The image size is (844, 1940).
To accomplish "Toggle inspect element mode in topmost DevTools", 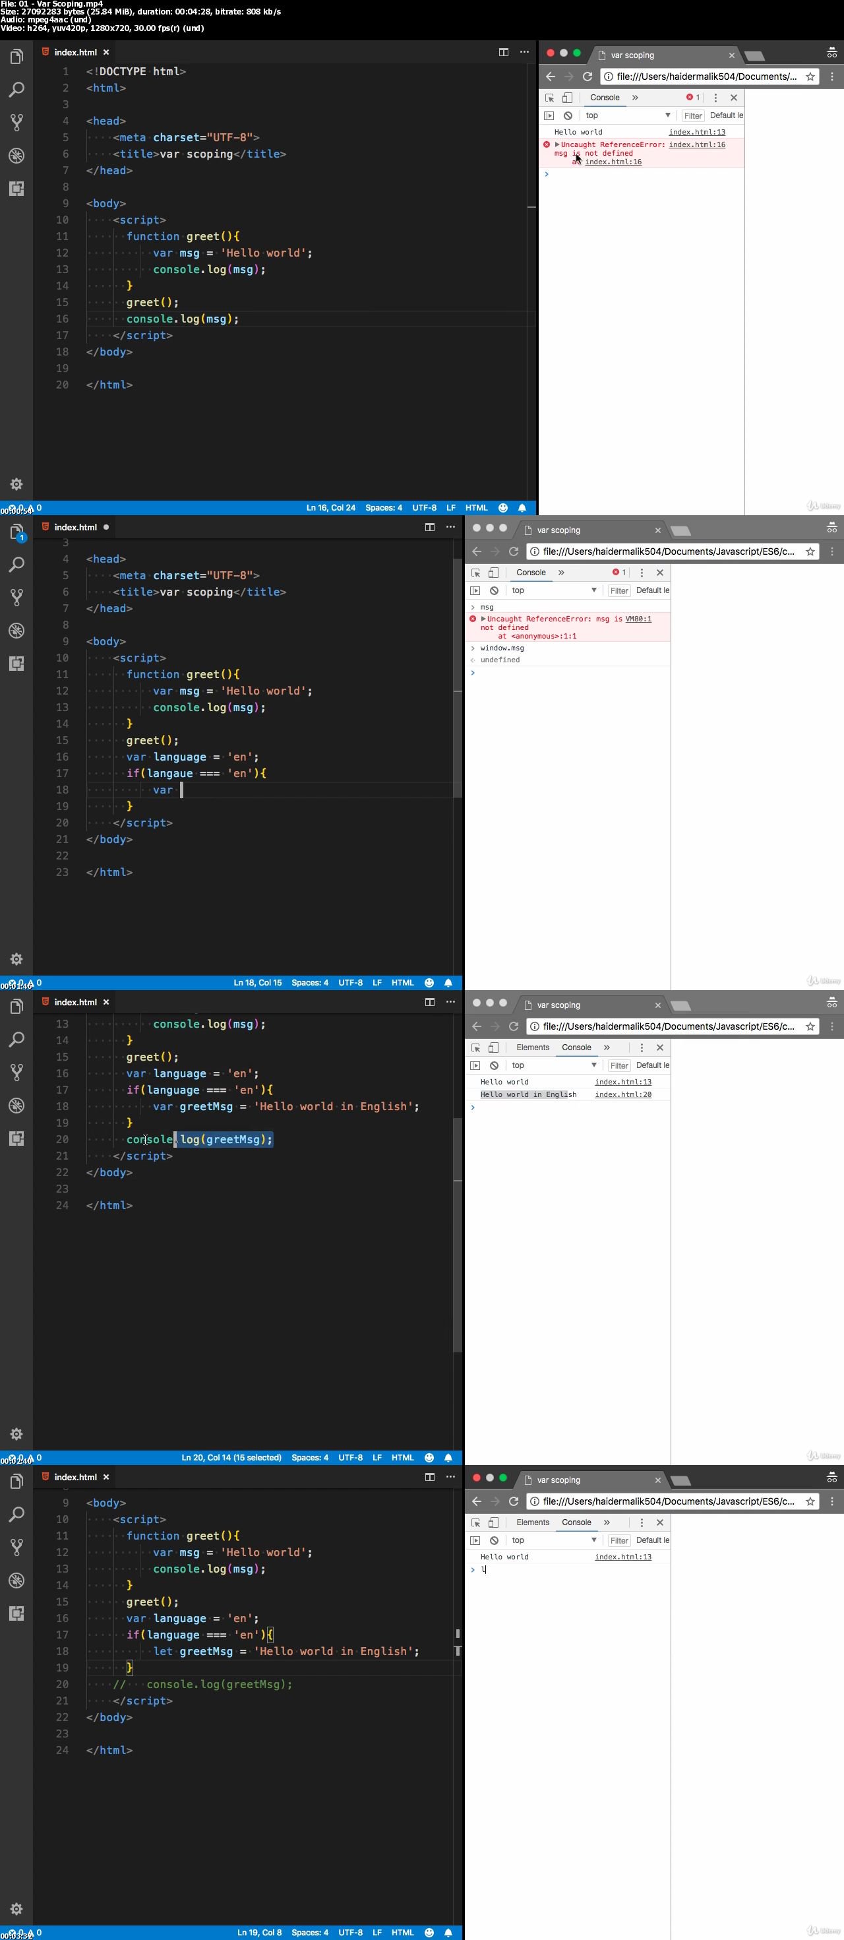I will tap(550, 98).
